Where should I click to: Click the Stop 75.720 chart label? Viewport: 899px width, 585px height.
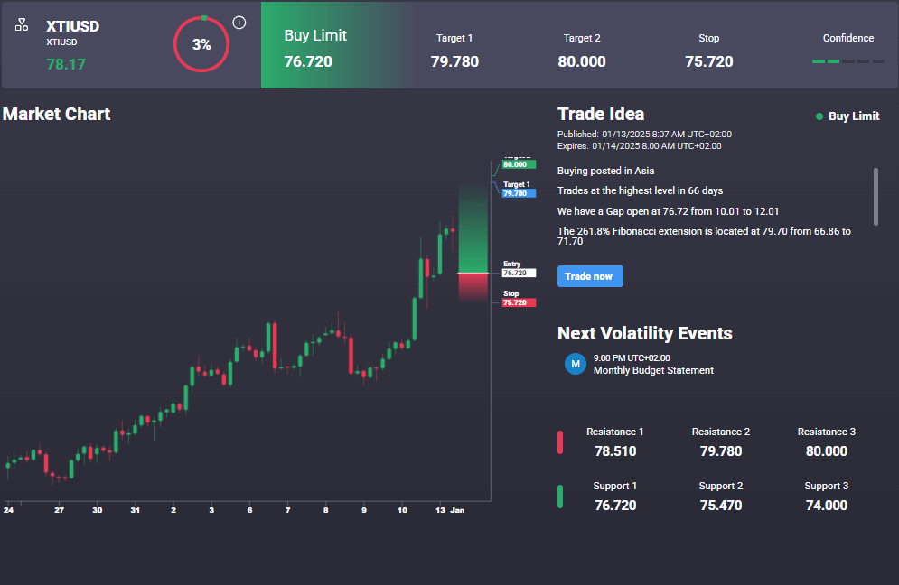[x=519, y=299]
